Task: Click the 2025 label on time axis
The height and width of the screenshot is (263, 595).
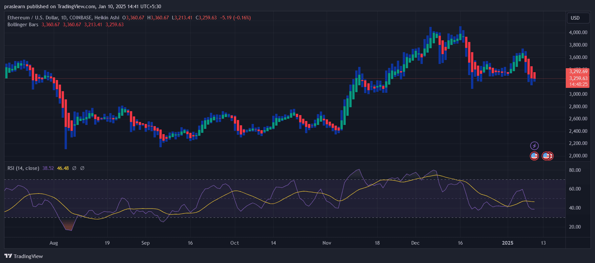Action: [507, 243]
